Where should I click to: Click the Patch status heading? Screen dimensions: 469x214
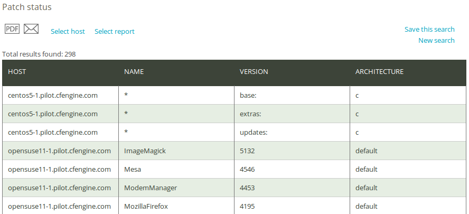[x=27, y=7]
